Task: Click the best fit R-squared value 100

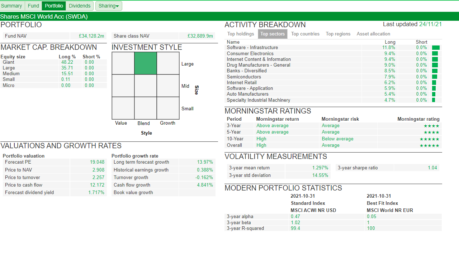Action: (371, 228)
